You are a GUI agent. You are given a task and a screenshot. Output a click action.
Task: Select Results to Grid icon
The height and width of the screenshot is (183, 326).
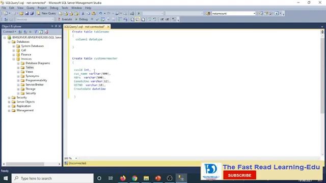pyautogui.click(x=138, y=19)
